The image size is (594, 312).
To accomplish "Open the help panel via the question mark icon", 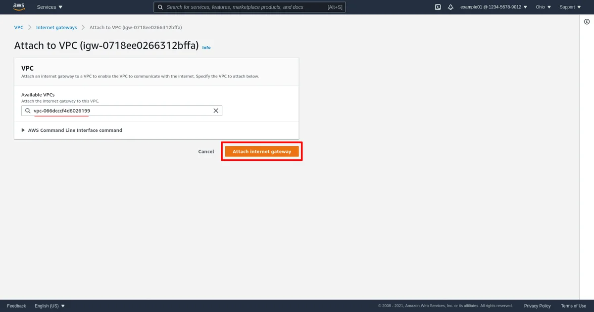I will [587, 21].
